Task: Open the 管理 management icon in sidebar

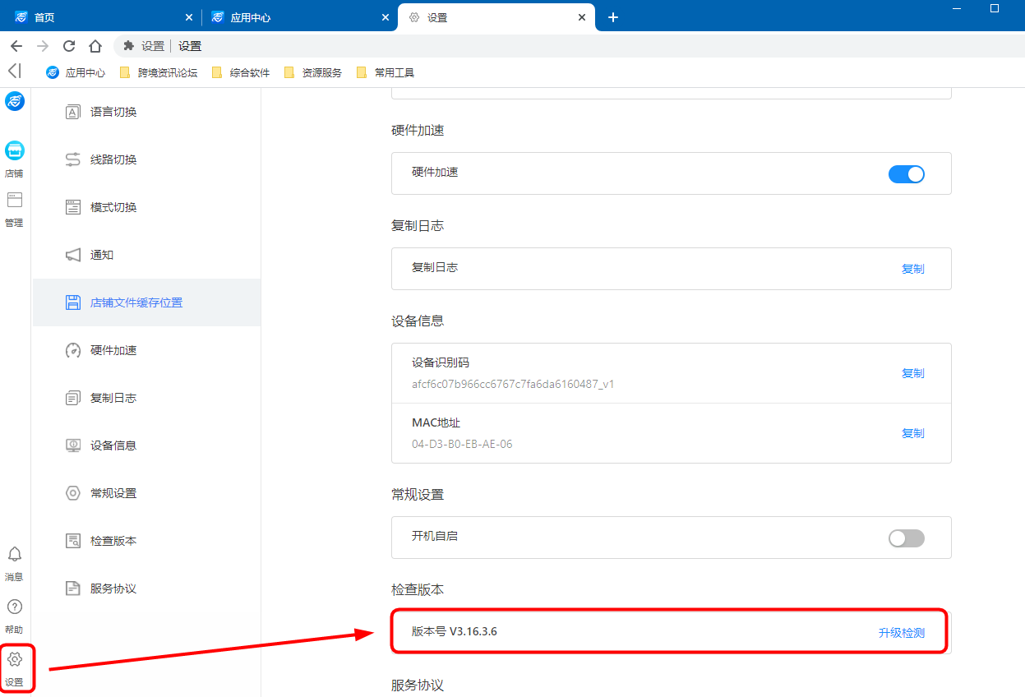Action: [x=14, y=201]
